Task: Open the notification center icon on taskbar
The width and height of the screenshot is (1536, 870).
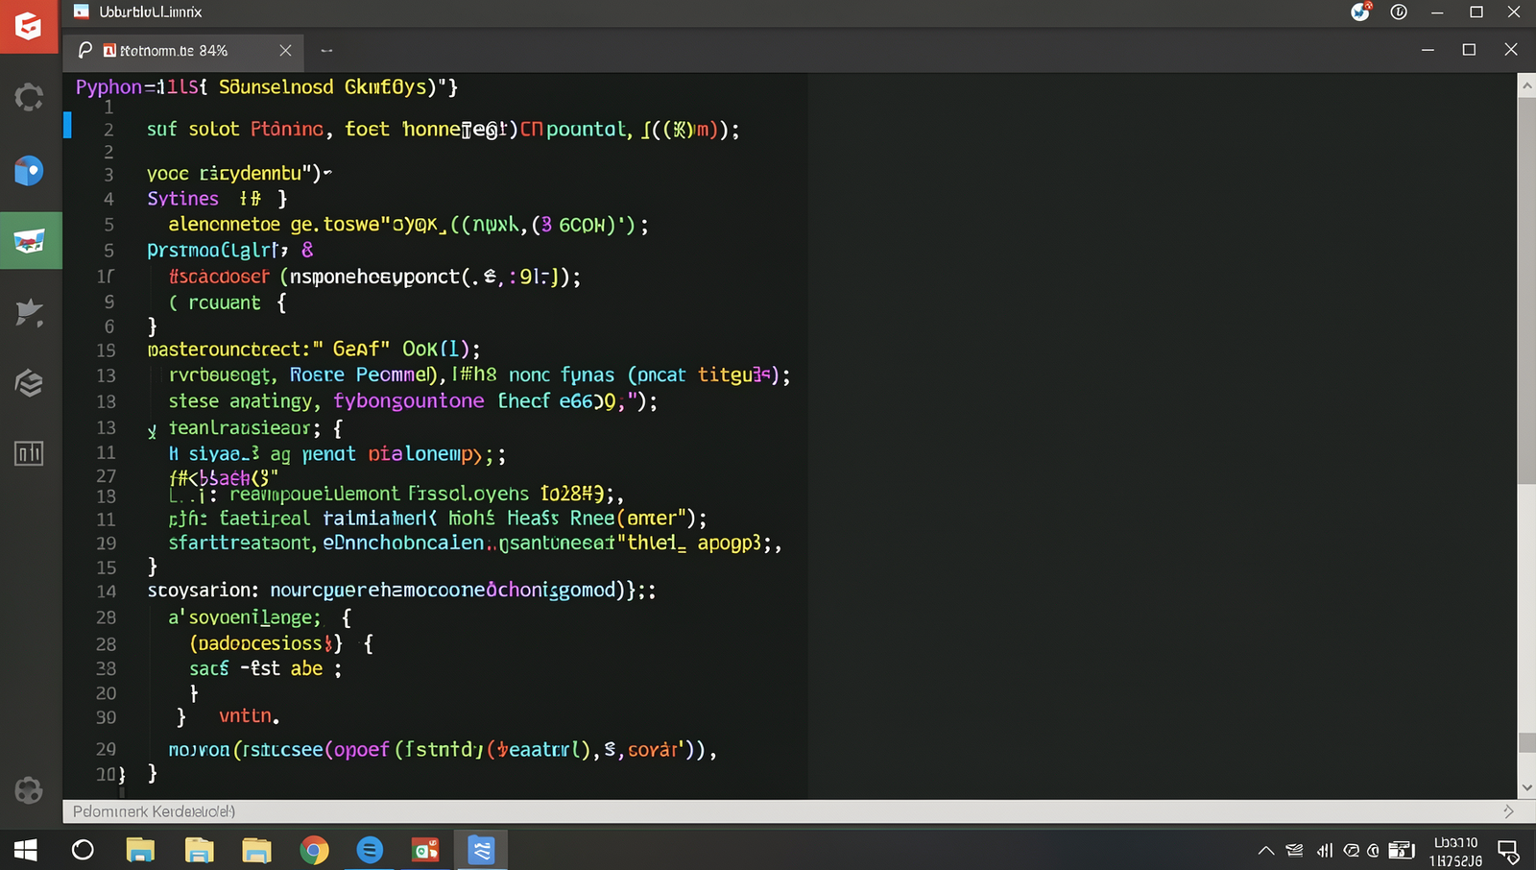Action: [1508, 851]
